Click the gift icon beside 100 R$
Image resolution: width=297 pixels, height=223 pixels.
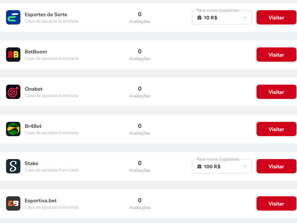tap(199, 167)
